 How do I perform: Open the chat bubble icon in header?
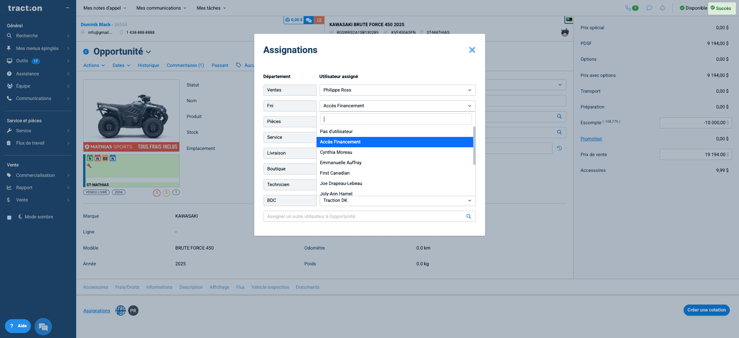(649, 8)
